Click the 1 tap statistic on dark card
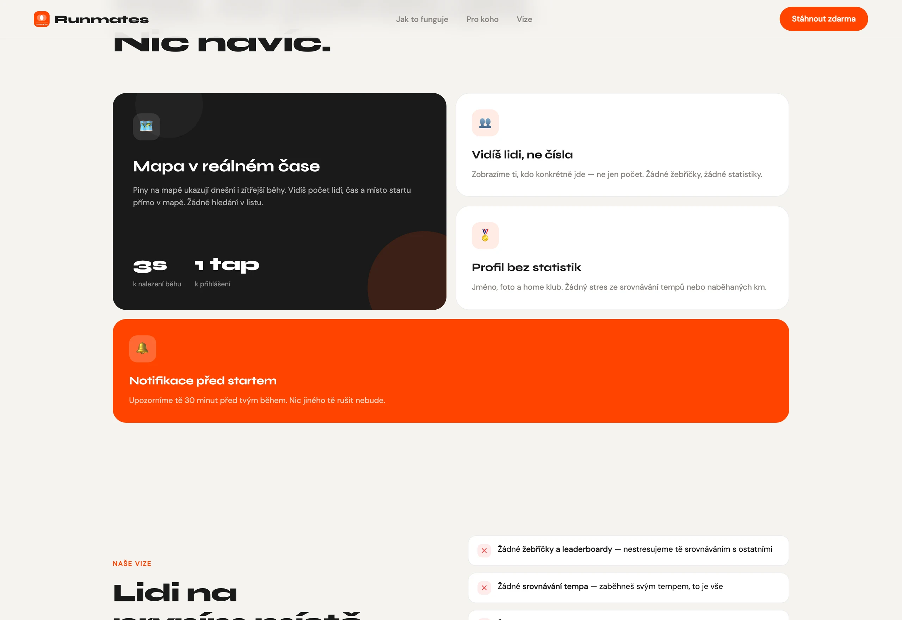The height and width of the screenshot is (620, 902). point(227,265)
